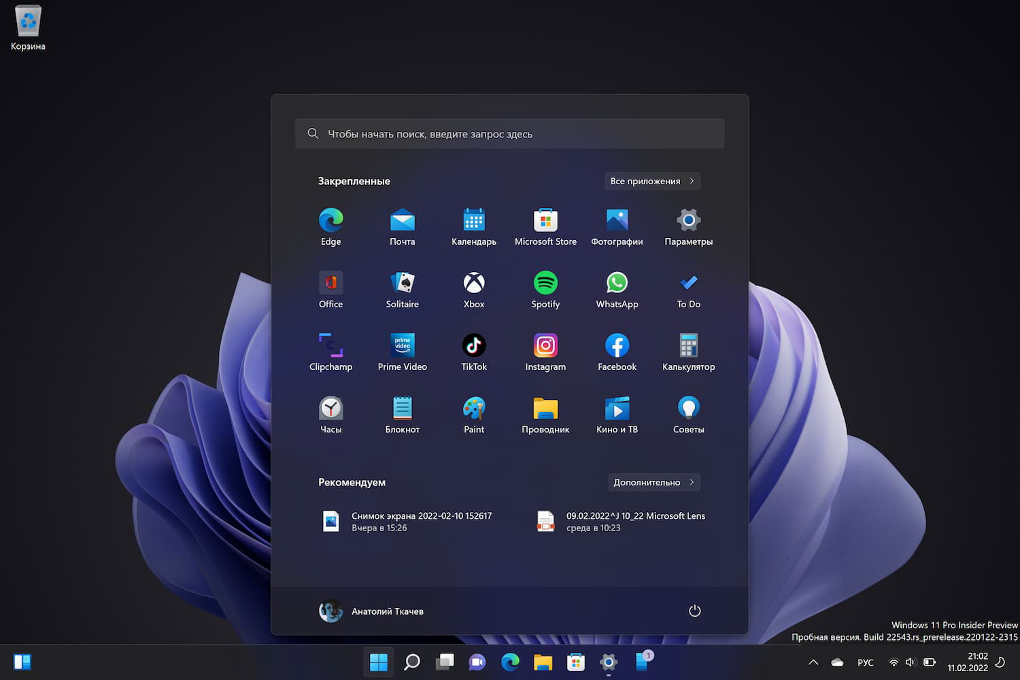Launch Paint

[x=474, y=415]
